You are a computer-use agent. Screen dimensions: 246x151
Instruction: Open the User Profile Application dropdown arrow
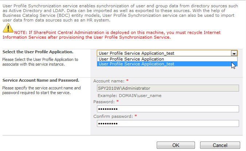(234, 53)
